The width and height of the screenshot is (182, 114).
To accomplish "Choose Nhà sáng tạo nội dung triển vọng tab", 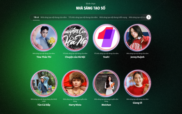I will click(113, 17).
